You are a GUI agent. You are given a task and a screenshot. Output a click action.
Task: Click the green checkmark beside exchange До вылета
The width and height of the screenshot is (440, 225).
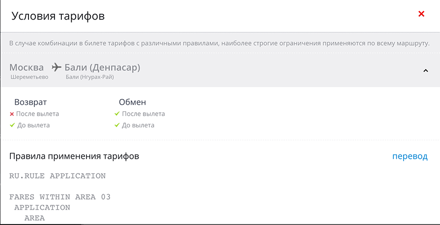click(x=117, y=125)
